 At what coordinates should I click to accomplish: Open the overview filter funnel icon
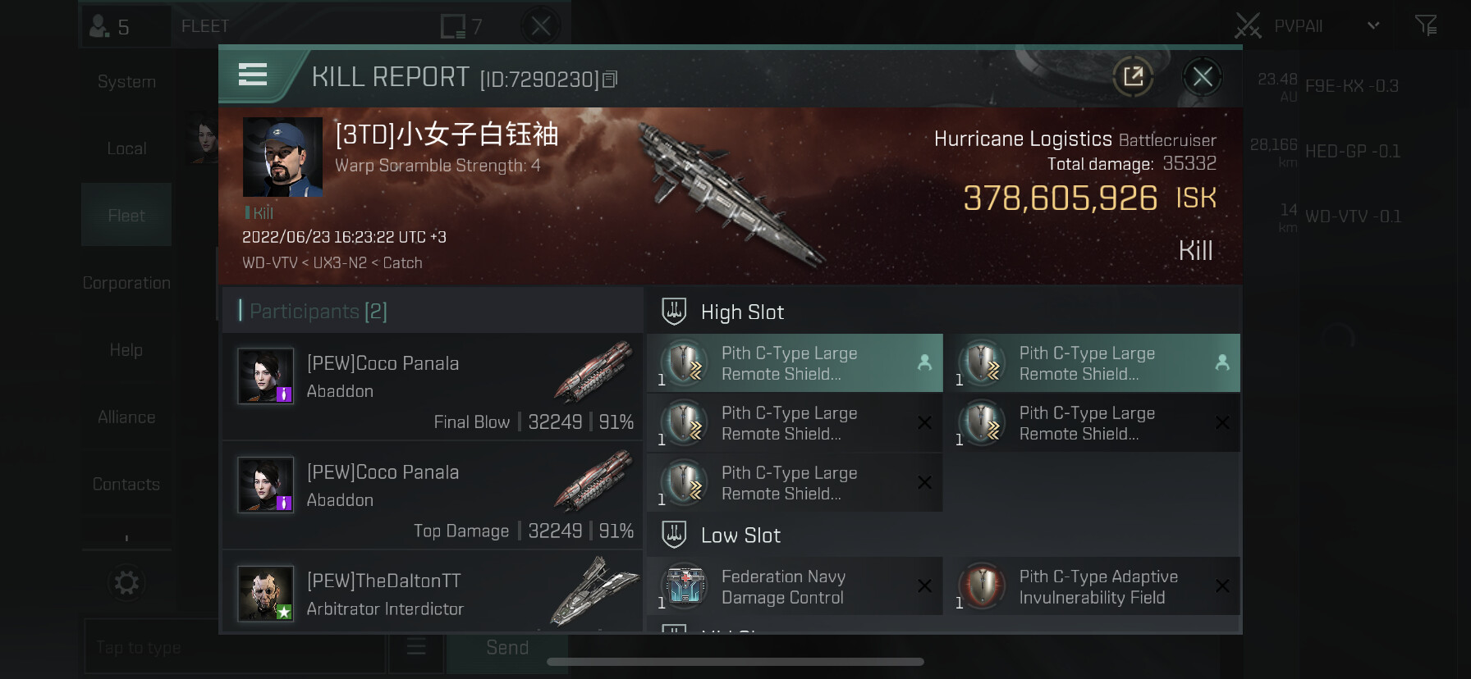click(x=1426, y=25)
